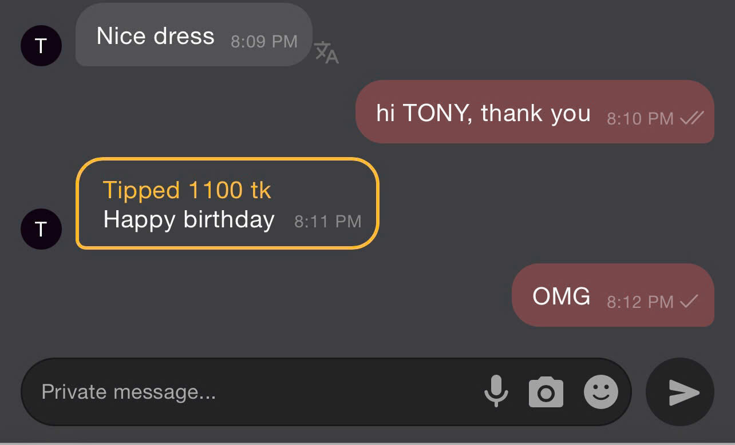Click the T avatar next to Nice dress

click(x=41, y=46)
